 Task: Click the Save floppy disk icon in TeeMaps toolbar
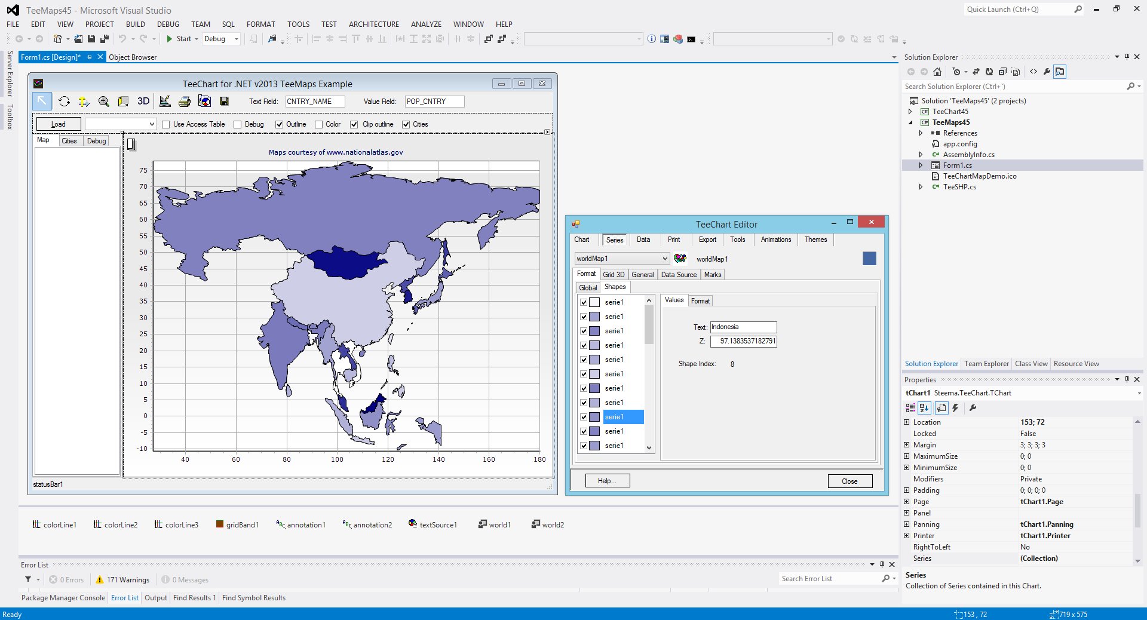coord(224,101)
